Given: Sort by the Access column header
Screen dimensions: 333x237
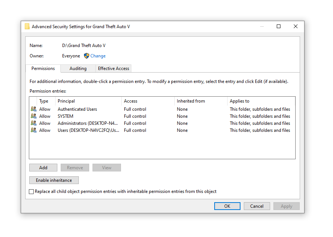Looking at the screenshot, I should point(148,101).
